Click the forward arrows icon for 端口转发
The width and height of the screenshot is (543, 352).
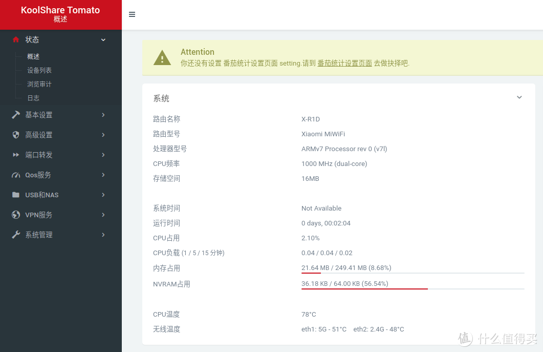[x=16, y=155]
